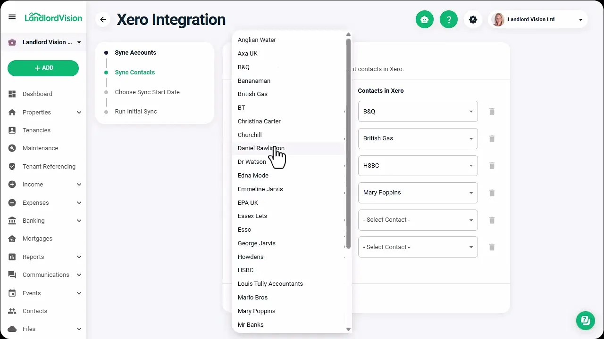Viewport: 604px width, 339px height.
Task: Click the Tenant Referencing shield icon
Action: [12, 166]
